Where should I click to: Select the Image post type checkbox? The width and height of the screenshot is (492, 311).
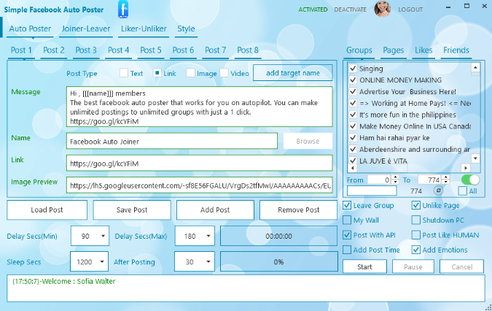point(190,73)
